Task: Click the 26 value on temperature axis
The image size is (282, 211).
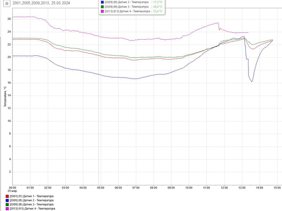Action: click(x=9, y=19)
